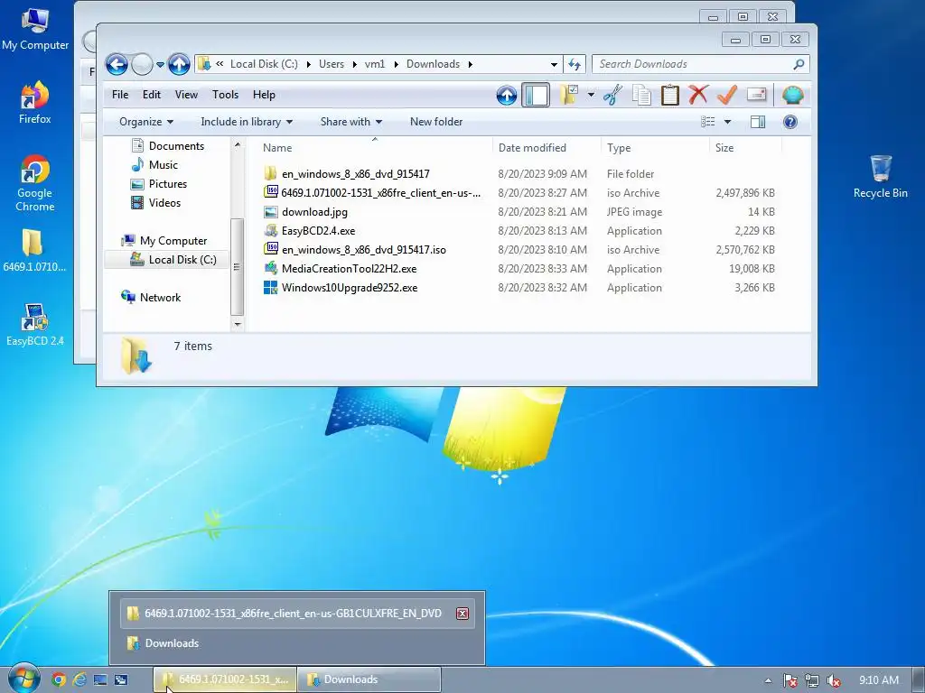This screenshot has height=693, width=925.
Task: Select Local Disk (C:) in navigation pane
Action: [x=166, y=259]
